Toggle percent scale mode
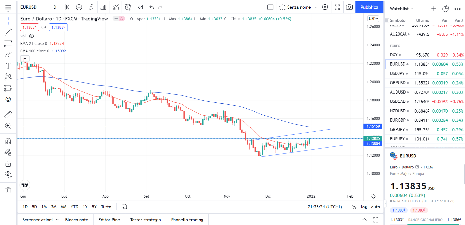 click(x=354, y=207)
